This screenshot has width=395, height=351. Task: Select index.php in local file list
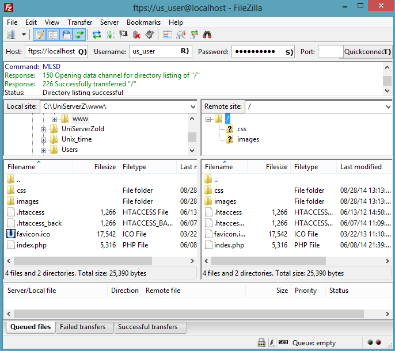point(32,245)
